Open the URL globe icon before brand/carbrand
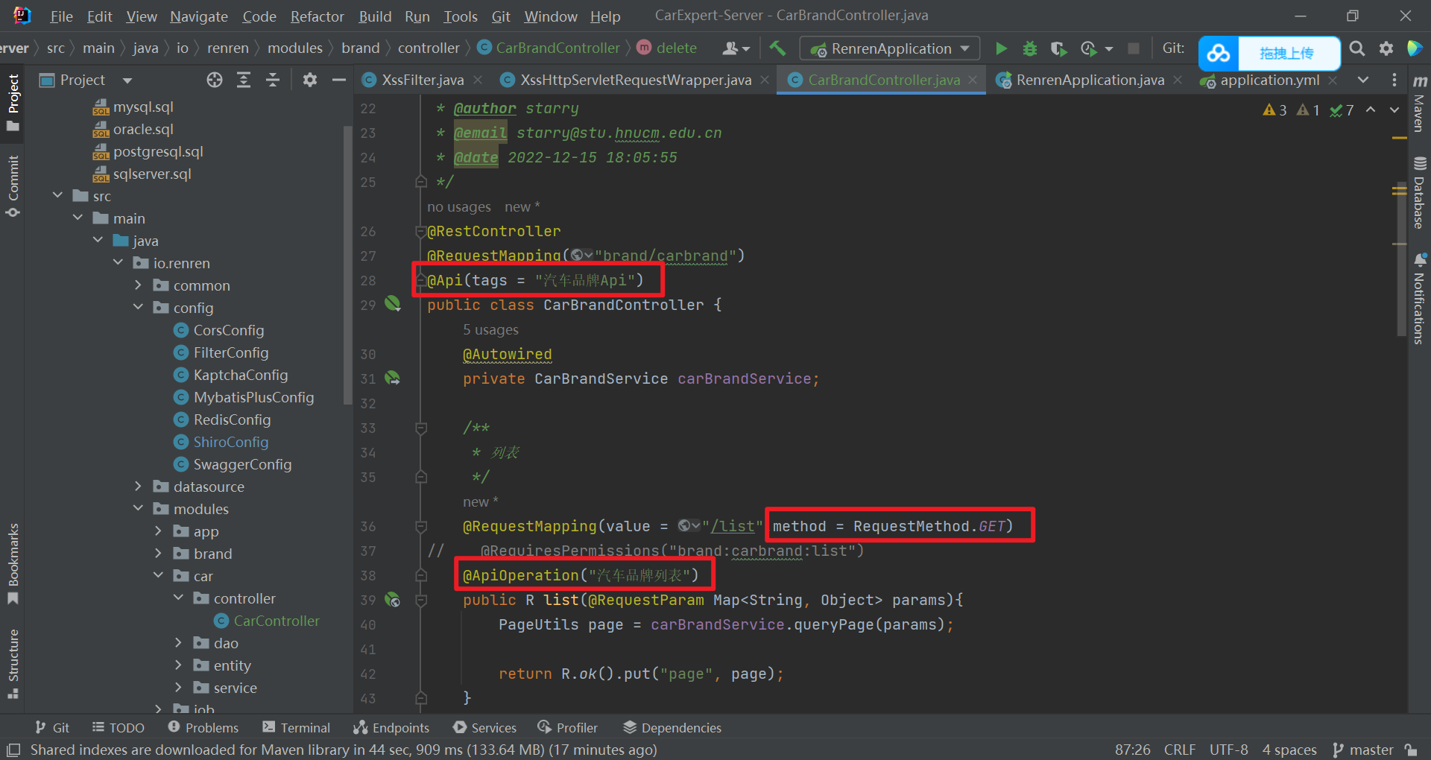The width and height of the screenshot is (1431, 760). click(581, 256)
